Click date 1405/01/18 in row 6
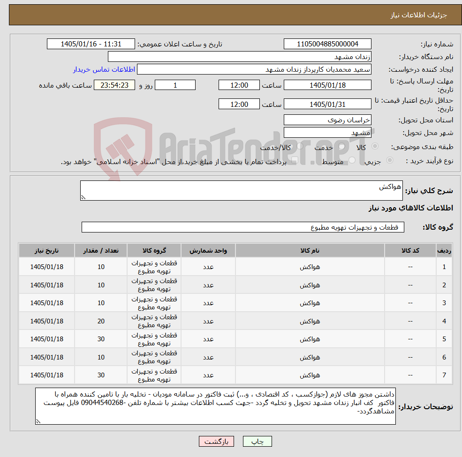This screenshot has width=462, height=457. point(46,357)
